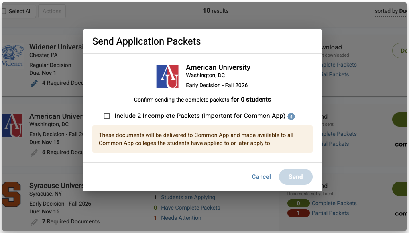Click the Syracuse University name heading
This screenshot has width=409, height=233.
[56, 186]
